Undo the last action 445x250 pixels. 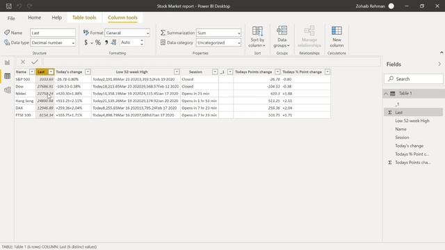pos(19,6)
